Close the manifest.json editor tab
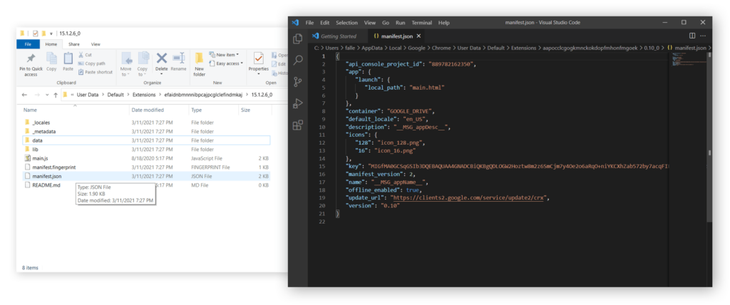The height and width of the screenshot is (305, 730). (418, 36)
